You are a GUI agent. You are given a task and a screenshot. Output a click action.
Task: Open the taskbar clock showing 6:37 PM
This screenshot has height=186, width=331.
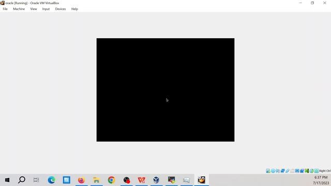(321, 180)
